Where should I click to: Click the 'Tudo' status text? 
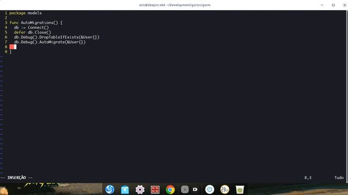[x=339, y=178]
